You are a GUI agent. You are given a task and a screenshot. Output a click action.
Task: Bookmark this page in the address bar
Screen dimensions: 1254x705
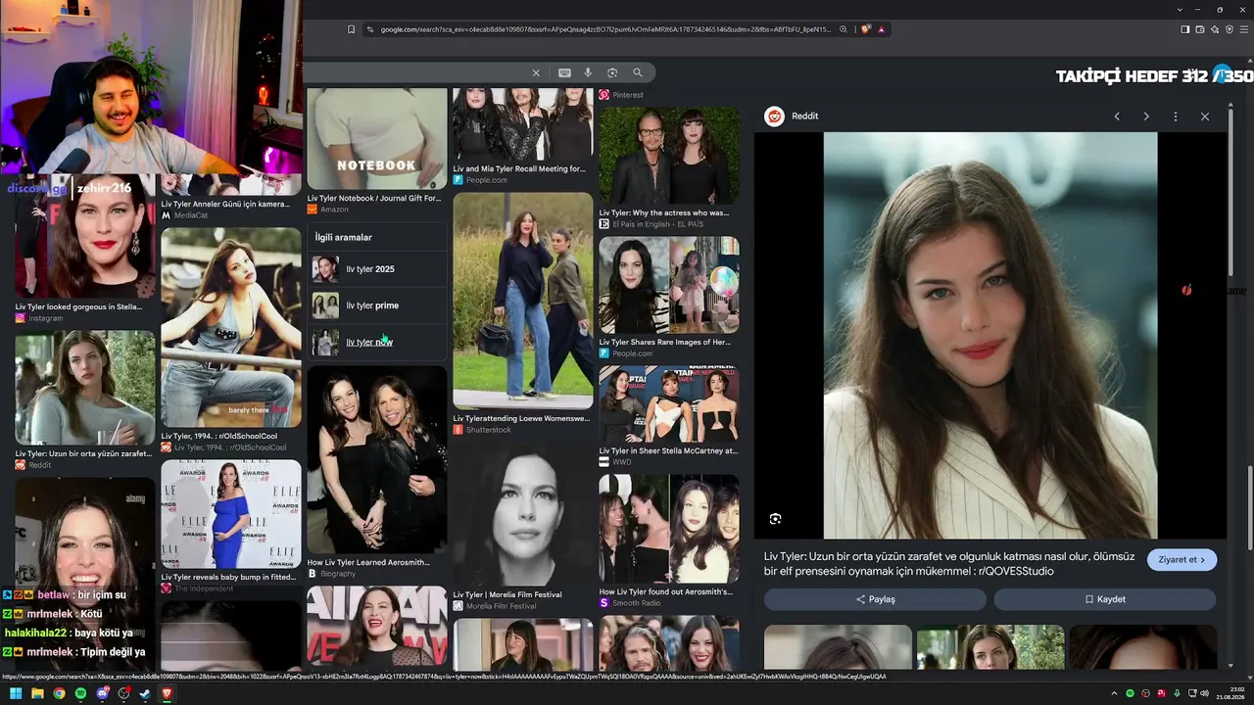[x=351, y=29]
